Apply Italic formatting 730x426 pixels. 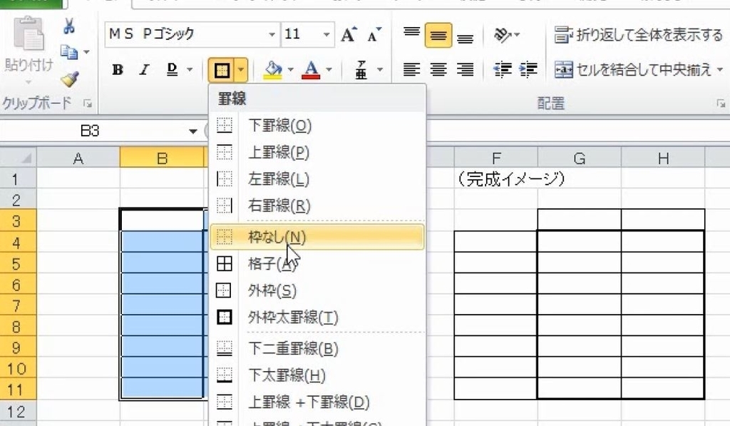(x=143, y=69)
